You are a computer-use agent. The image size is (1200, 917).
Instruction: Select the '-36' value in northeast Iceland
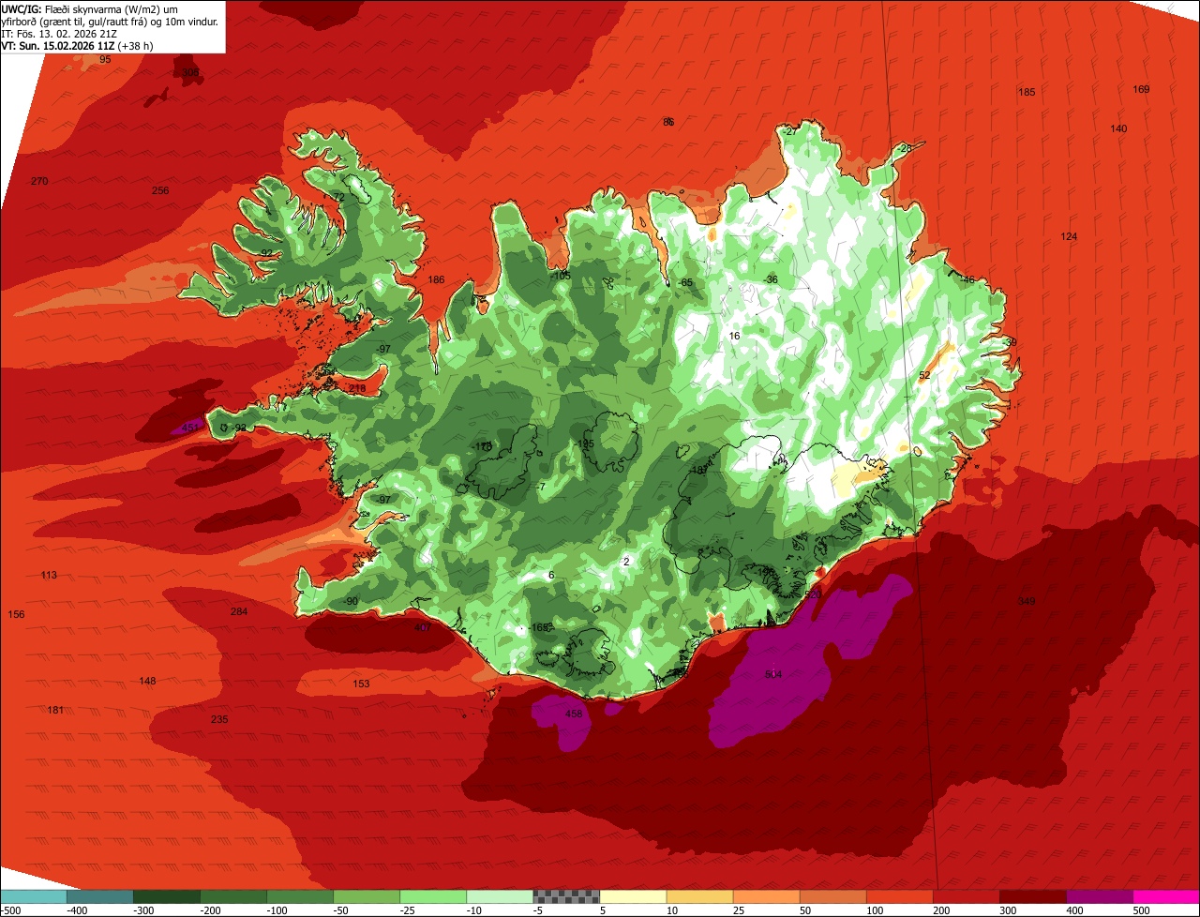pyautogui.click(x=771, y=279)
